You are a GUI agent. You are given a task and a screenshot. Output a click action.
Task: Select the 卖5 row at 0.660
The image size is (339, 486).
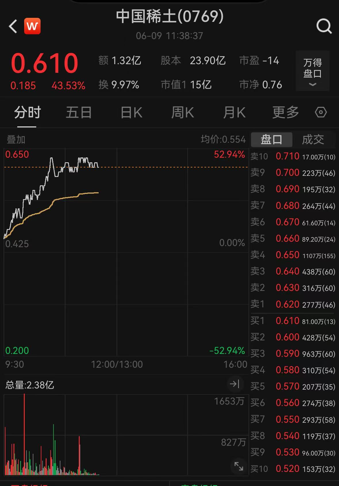[x=293, y=238]
